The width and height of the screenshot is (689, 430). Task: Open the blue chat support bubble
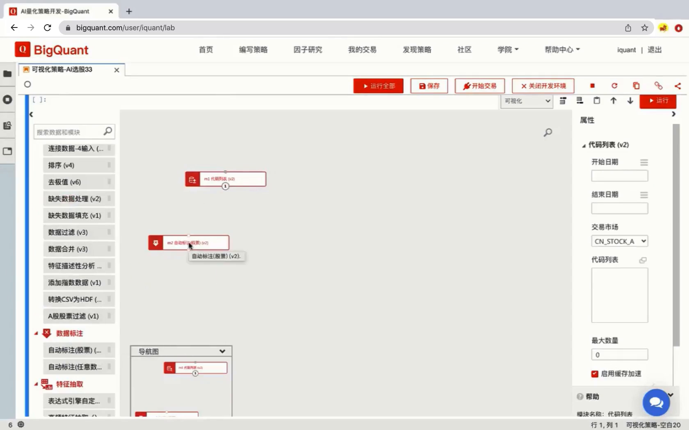(656, 403)
